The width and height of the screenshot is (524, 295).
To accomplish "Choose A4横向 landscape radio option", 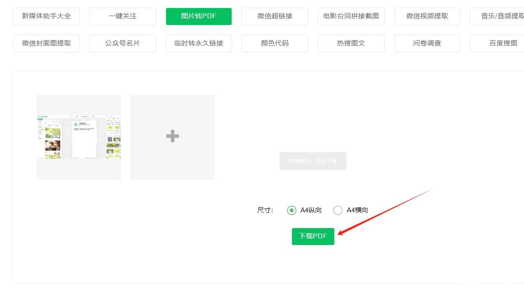I will click(338, 210).
